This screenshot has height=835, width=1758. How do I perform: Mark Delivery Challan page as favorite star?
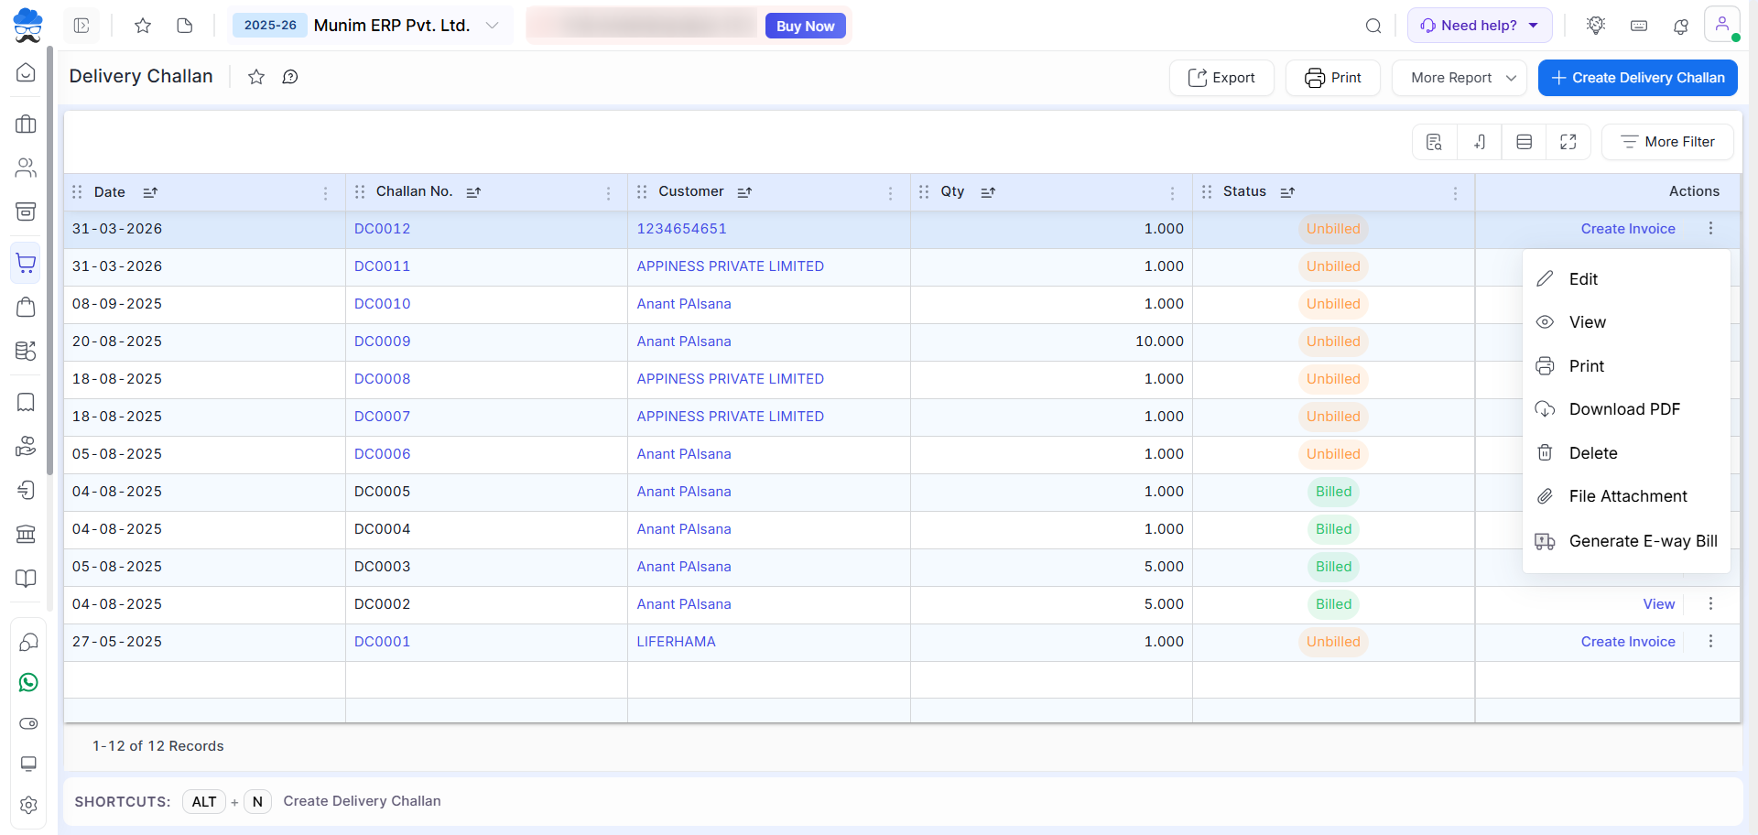tap(256, 77)
